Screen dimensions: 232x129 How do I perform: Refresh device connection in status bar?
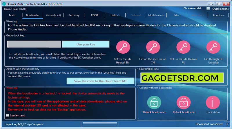tap(227, 124)
